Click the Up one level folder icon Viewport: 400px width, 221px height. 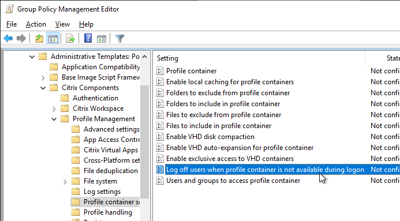click(x=39, y=39)
